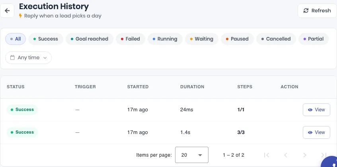Click the STATUS column header
337x167 pixels.
click(x=16, y=87)
